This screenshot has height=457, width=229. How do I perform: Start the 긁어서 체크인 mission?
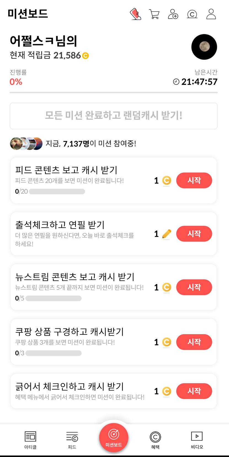click(x=194, y=391)
